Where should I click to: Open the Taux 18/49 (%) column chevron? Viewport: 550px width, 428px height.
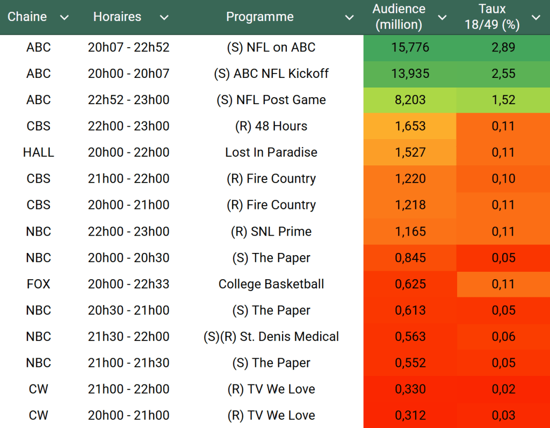pos(535,18)
